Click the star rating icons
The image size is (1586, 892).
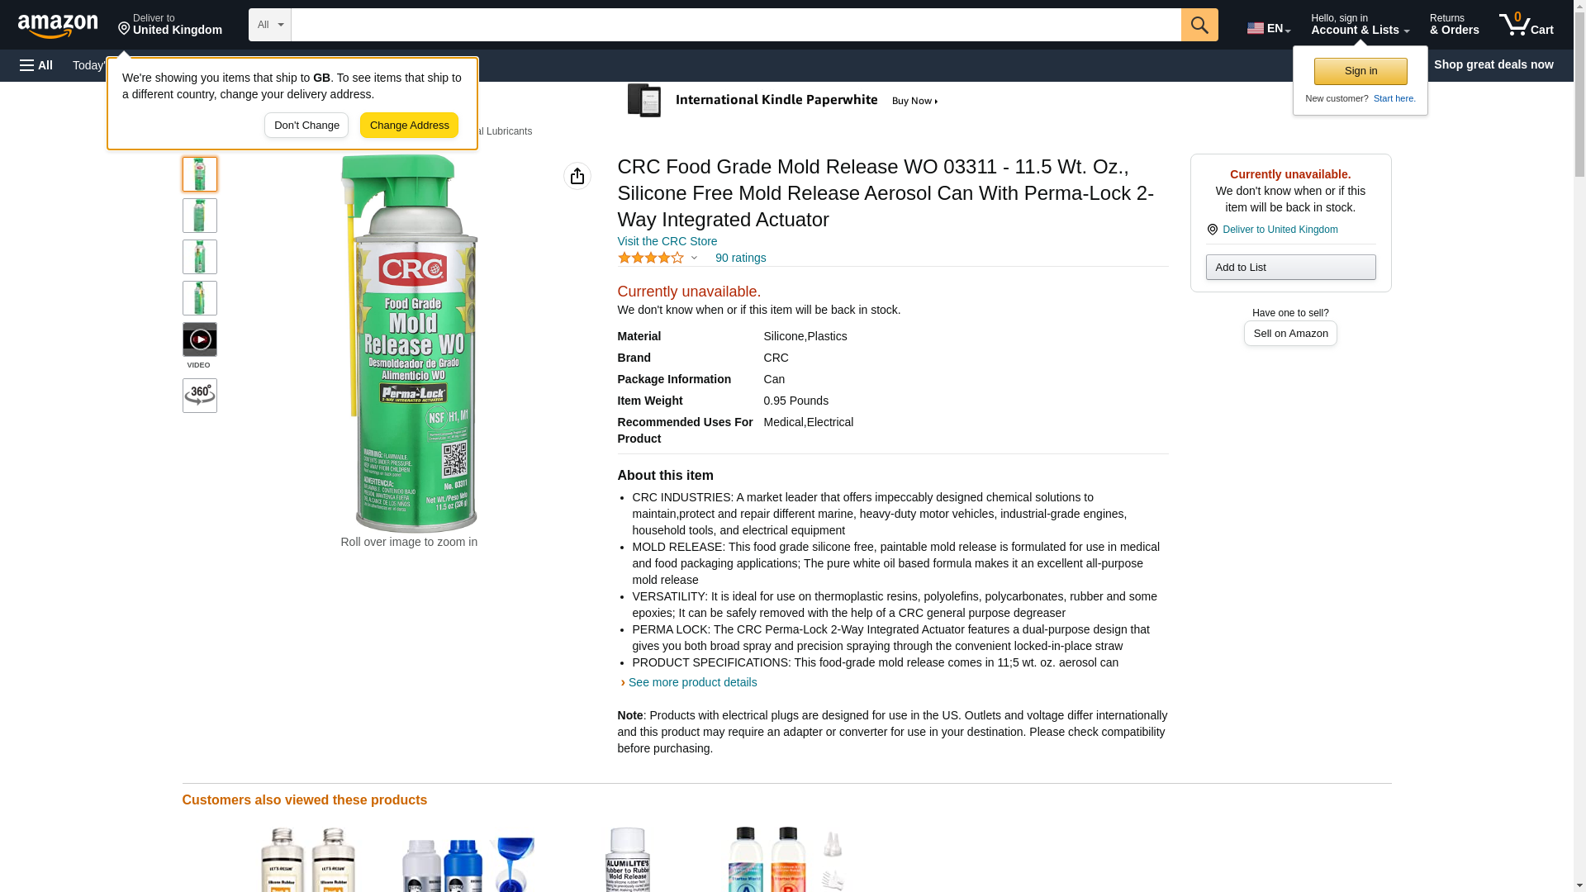pyautogui.click(x=651, y=259)
